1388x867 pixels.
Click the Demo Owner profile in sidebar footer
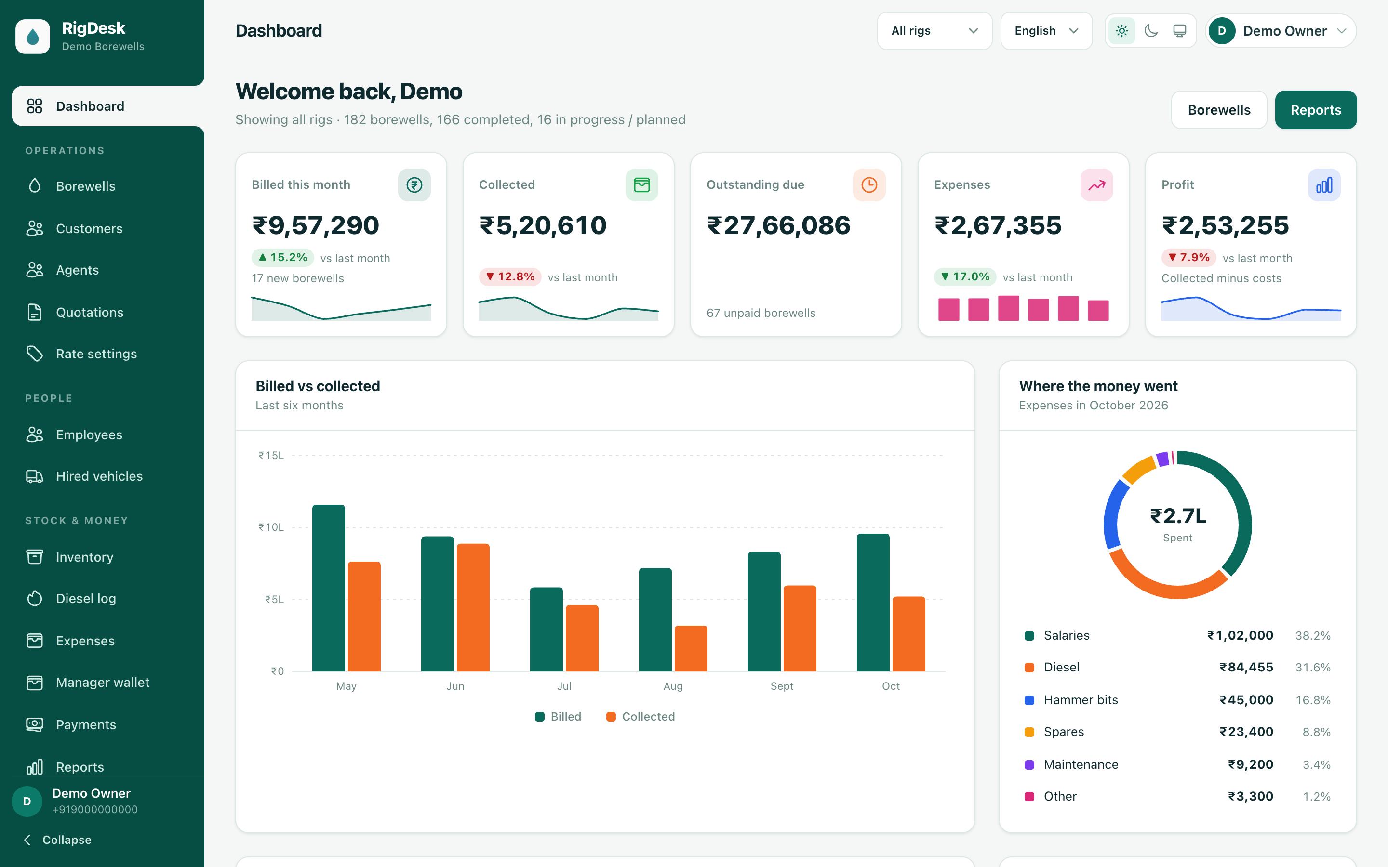tap(108, 801)
